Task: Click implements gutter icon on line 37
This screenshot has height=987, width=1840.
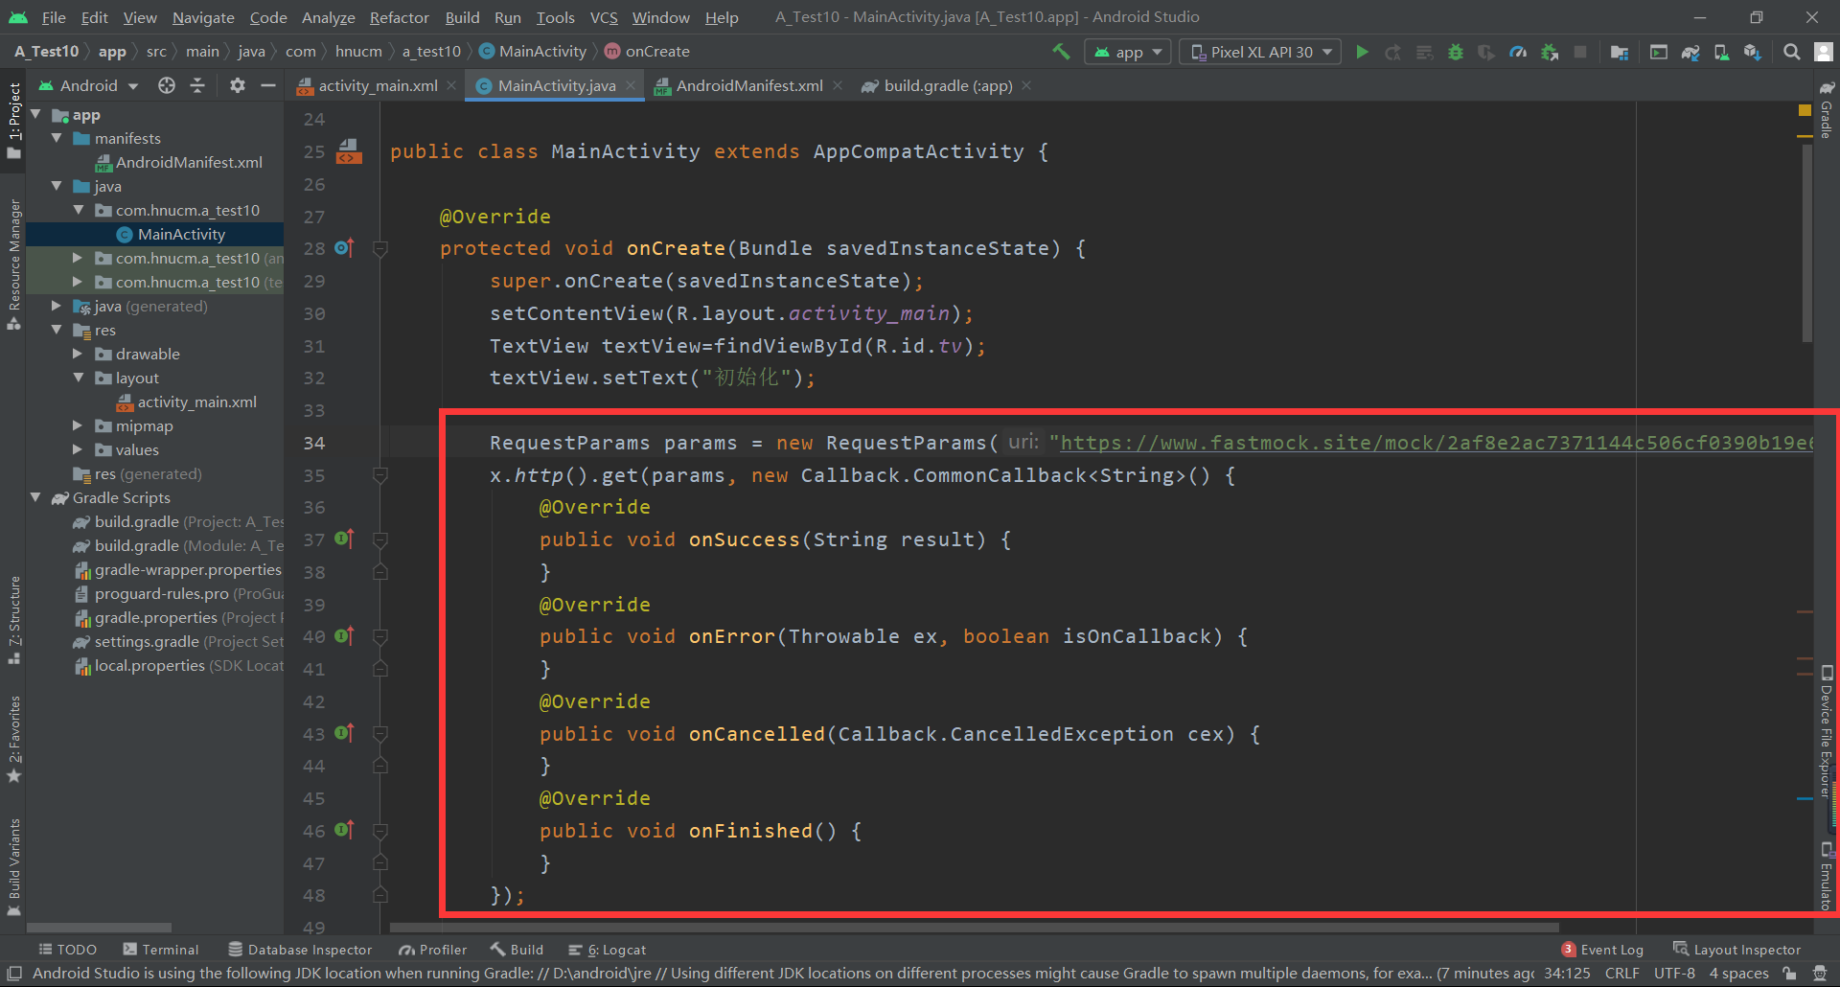Action: [344, 539]
